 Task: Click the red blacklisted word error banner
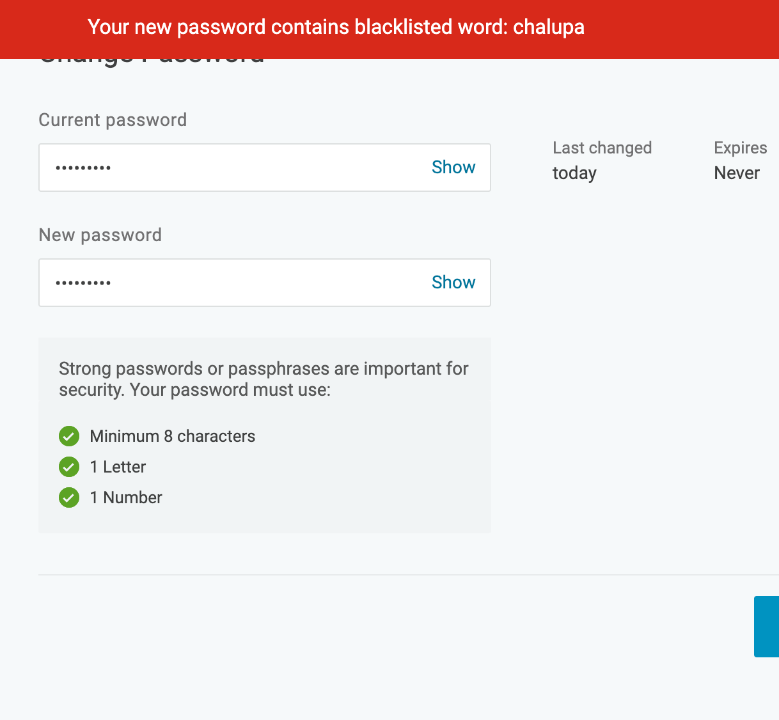(x=390, y=29)
